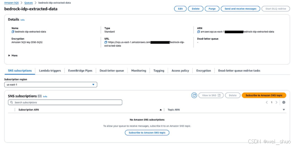
Task: Switch to SNS subscriptions tab
Action: tap(20, 70)
